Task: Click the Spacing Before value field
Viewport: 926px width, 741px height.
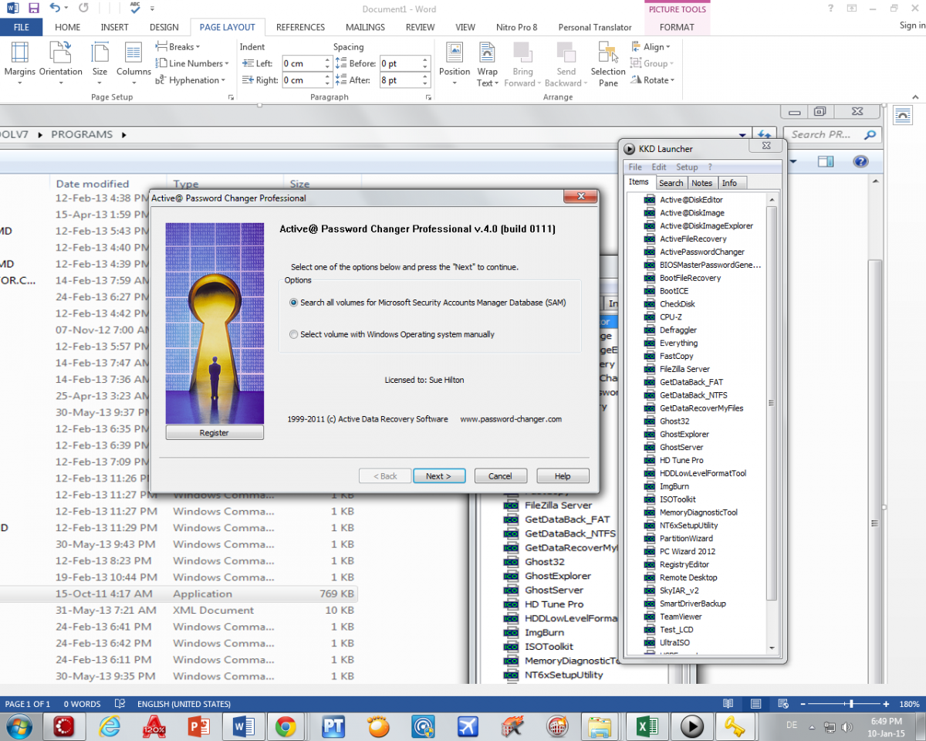Action: (x=400, y=63)
